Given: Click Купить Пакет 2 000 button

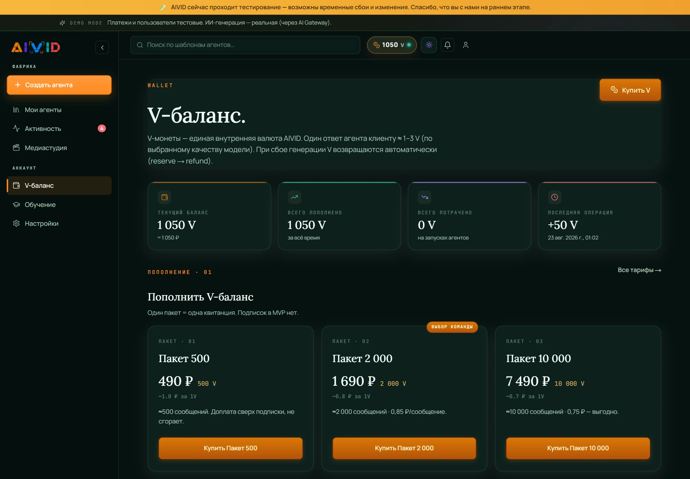Looking at the screenshot, I should coord(404,448).
